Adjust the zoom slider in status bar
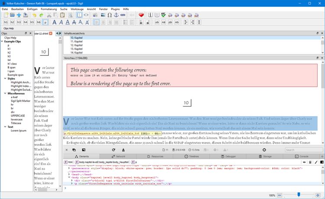The height and width of the screenshot is (199, 325). (x=299, y=195)
